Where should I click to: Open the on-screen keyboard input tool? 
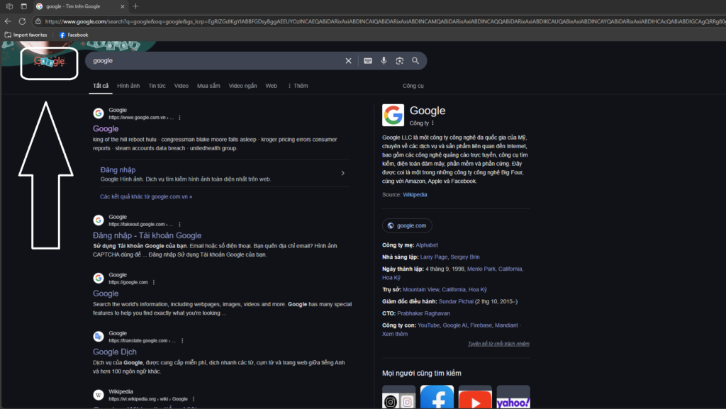(368, 61)
